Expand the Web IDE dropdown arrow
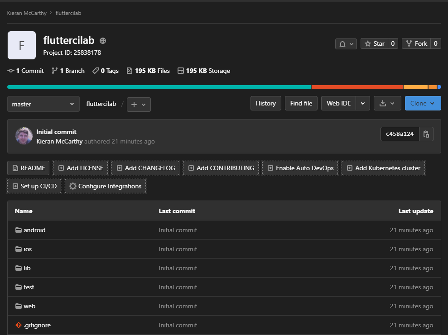 click(x=363, y=103)
